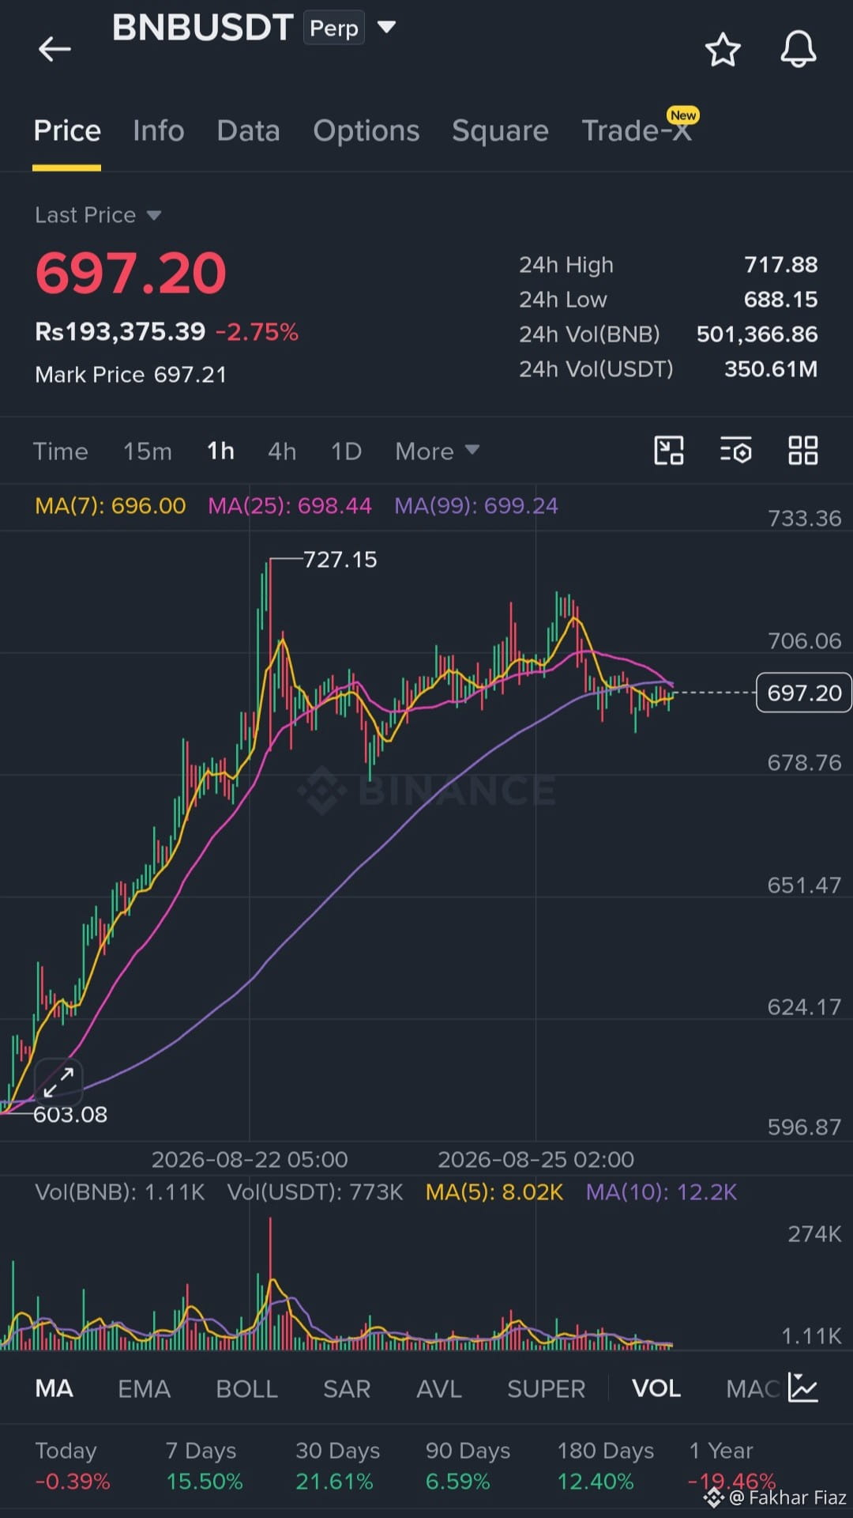Viewport: 853px width, 1518px height.
Task: Tap the MA(99): 699.24 legend
Action: [x=476, y=505]
